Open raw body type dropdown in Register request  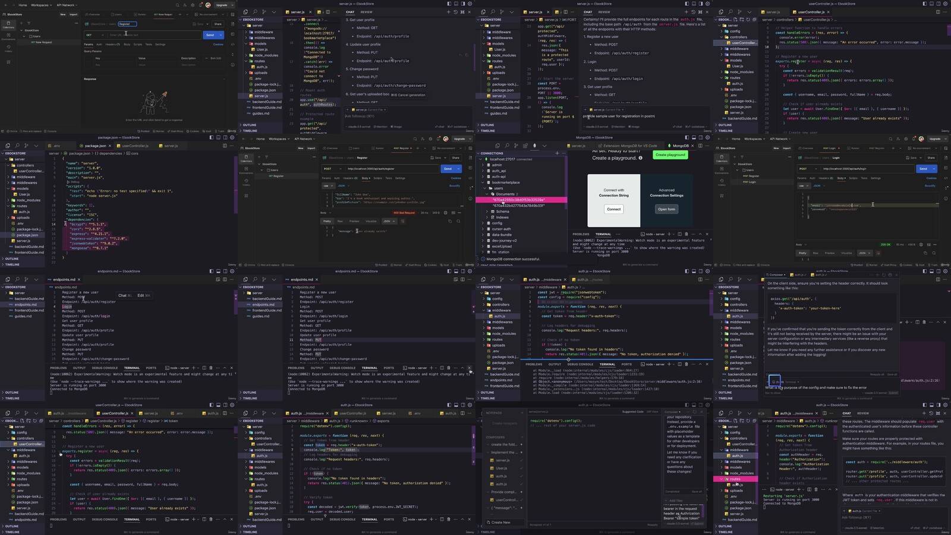click(x=328, y=185)
